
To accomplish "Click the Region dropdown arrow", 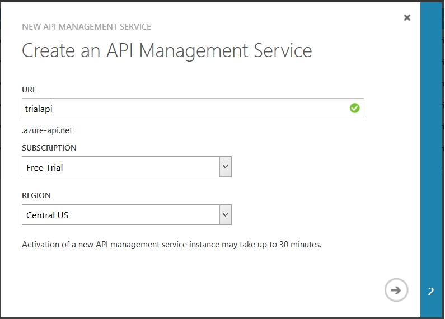I will coord(225,214).
